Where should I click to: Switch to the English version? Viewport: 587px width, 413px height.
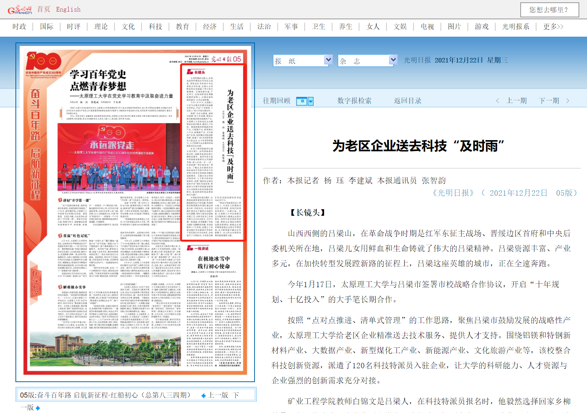pos(68,9)
